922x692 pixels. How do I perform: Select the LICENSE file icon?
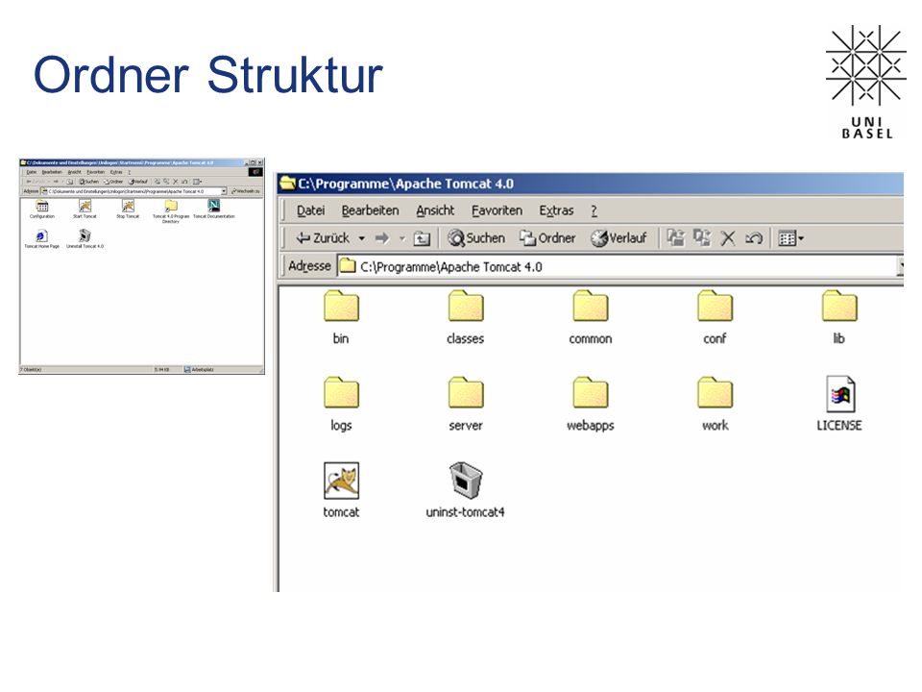[839, 394]
